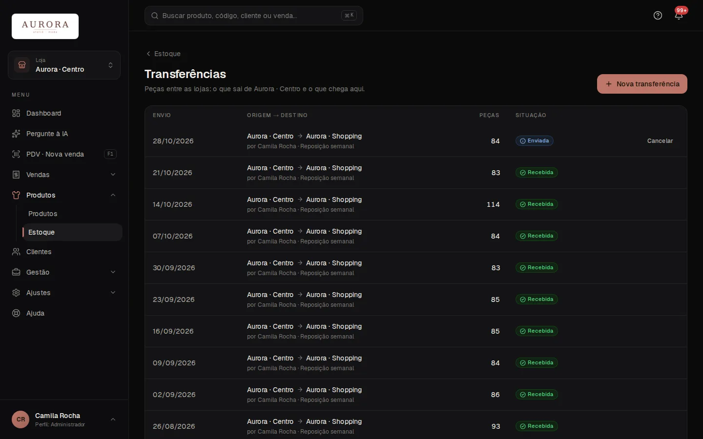This screenshot has height=439, width=703.
Task: Click the Pergunte à IA sparkle icon
Action: coord(16,134)
